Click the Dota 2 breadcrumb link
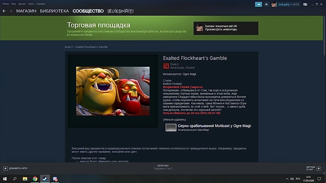Image resolution: width=326 pixels, height=183 pixels. [x=69, y=47]
